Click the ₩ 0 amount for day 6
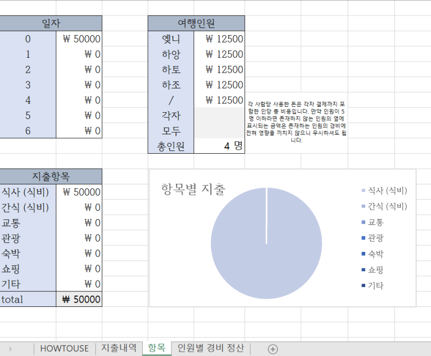This screenshot has width=431, height=356. pyautogui.click(x=79, y=131)
